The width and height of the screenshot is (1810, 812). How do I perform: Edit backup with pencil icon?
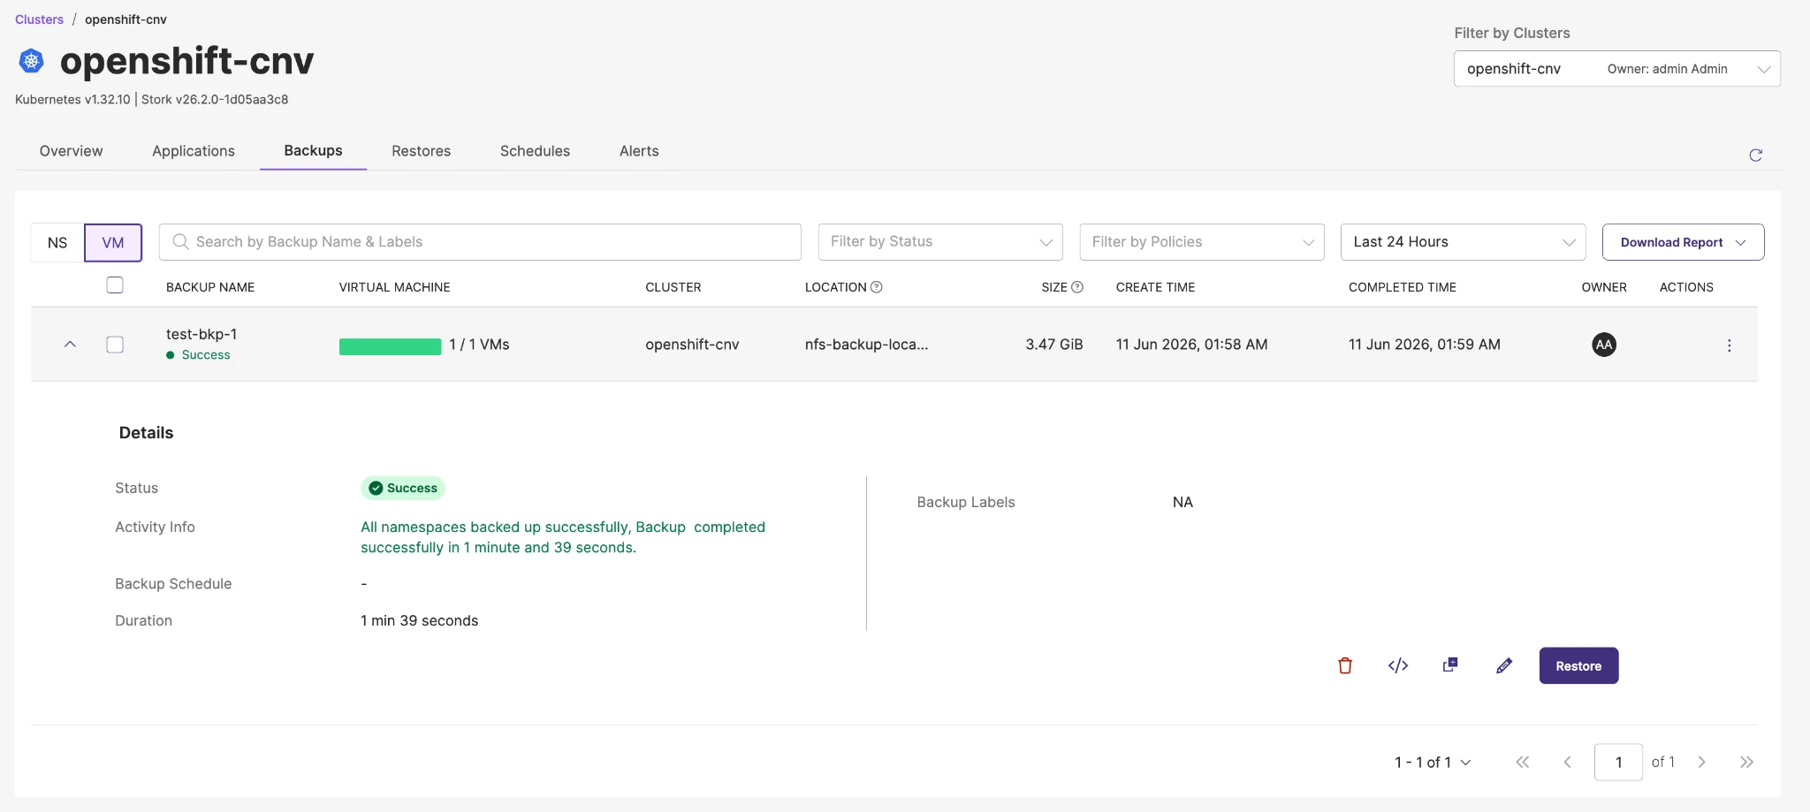pos(1504,665)
